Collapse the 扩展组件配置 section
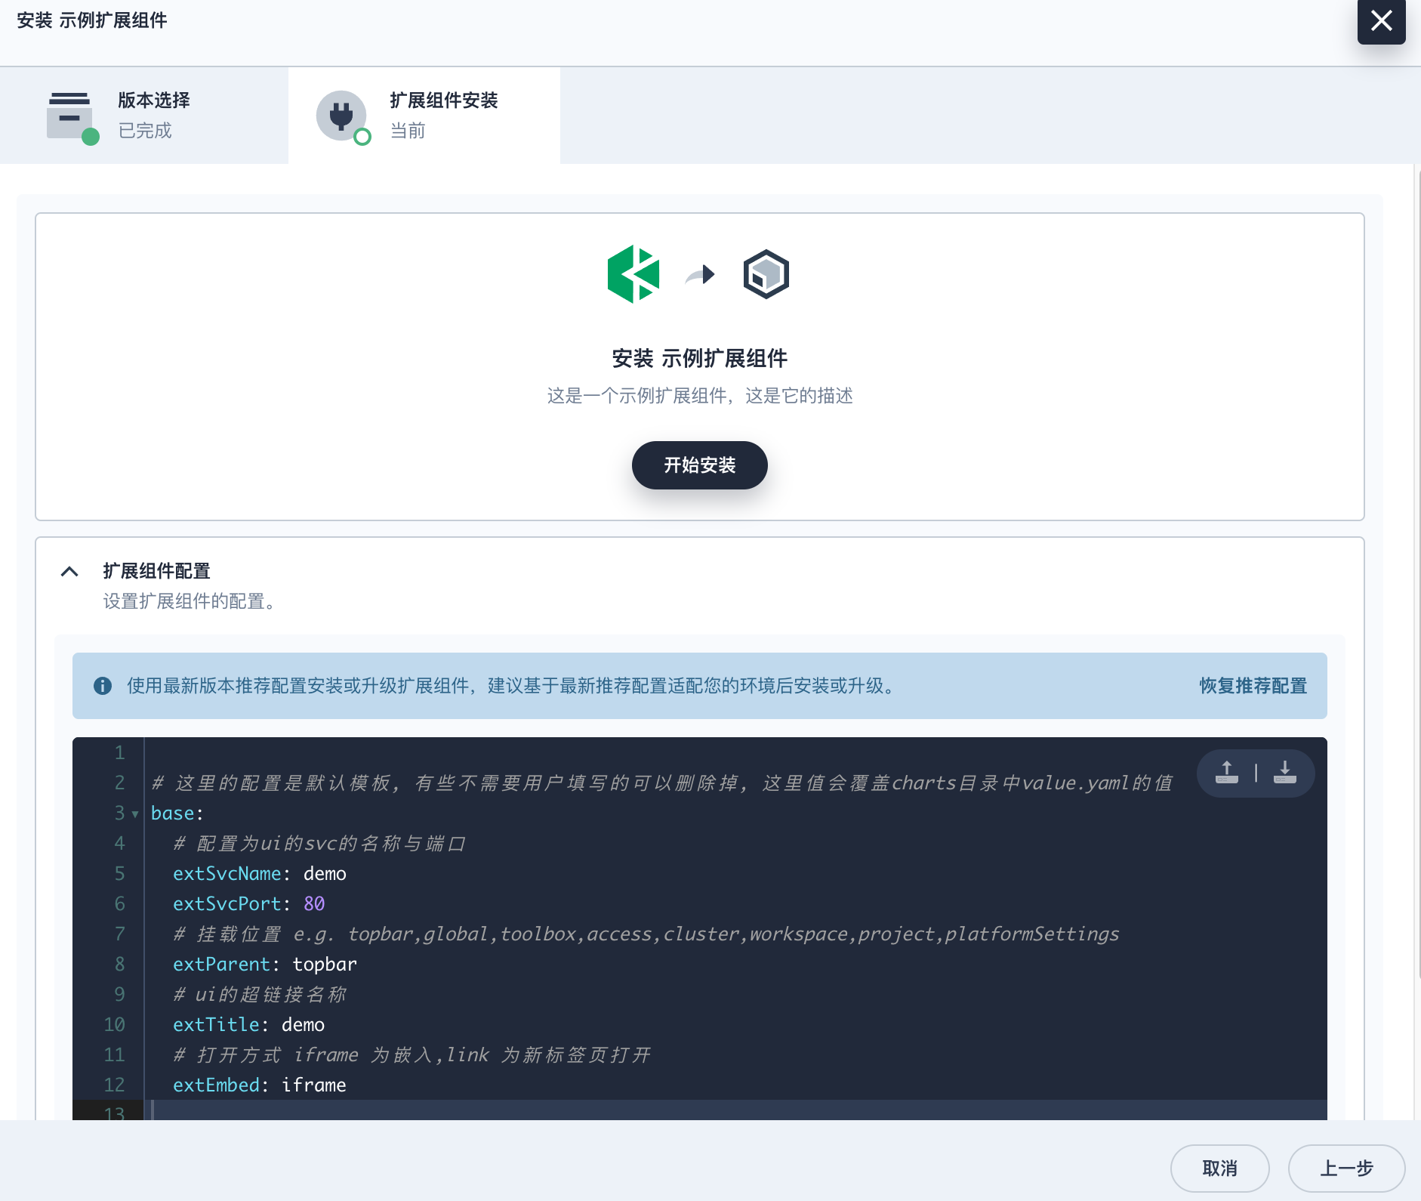The image size is (1421, 1201). click(69, 571)
